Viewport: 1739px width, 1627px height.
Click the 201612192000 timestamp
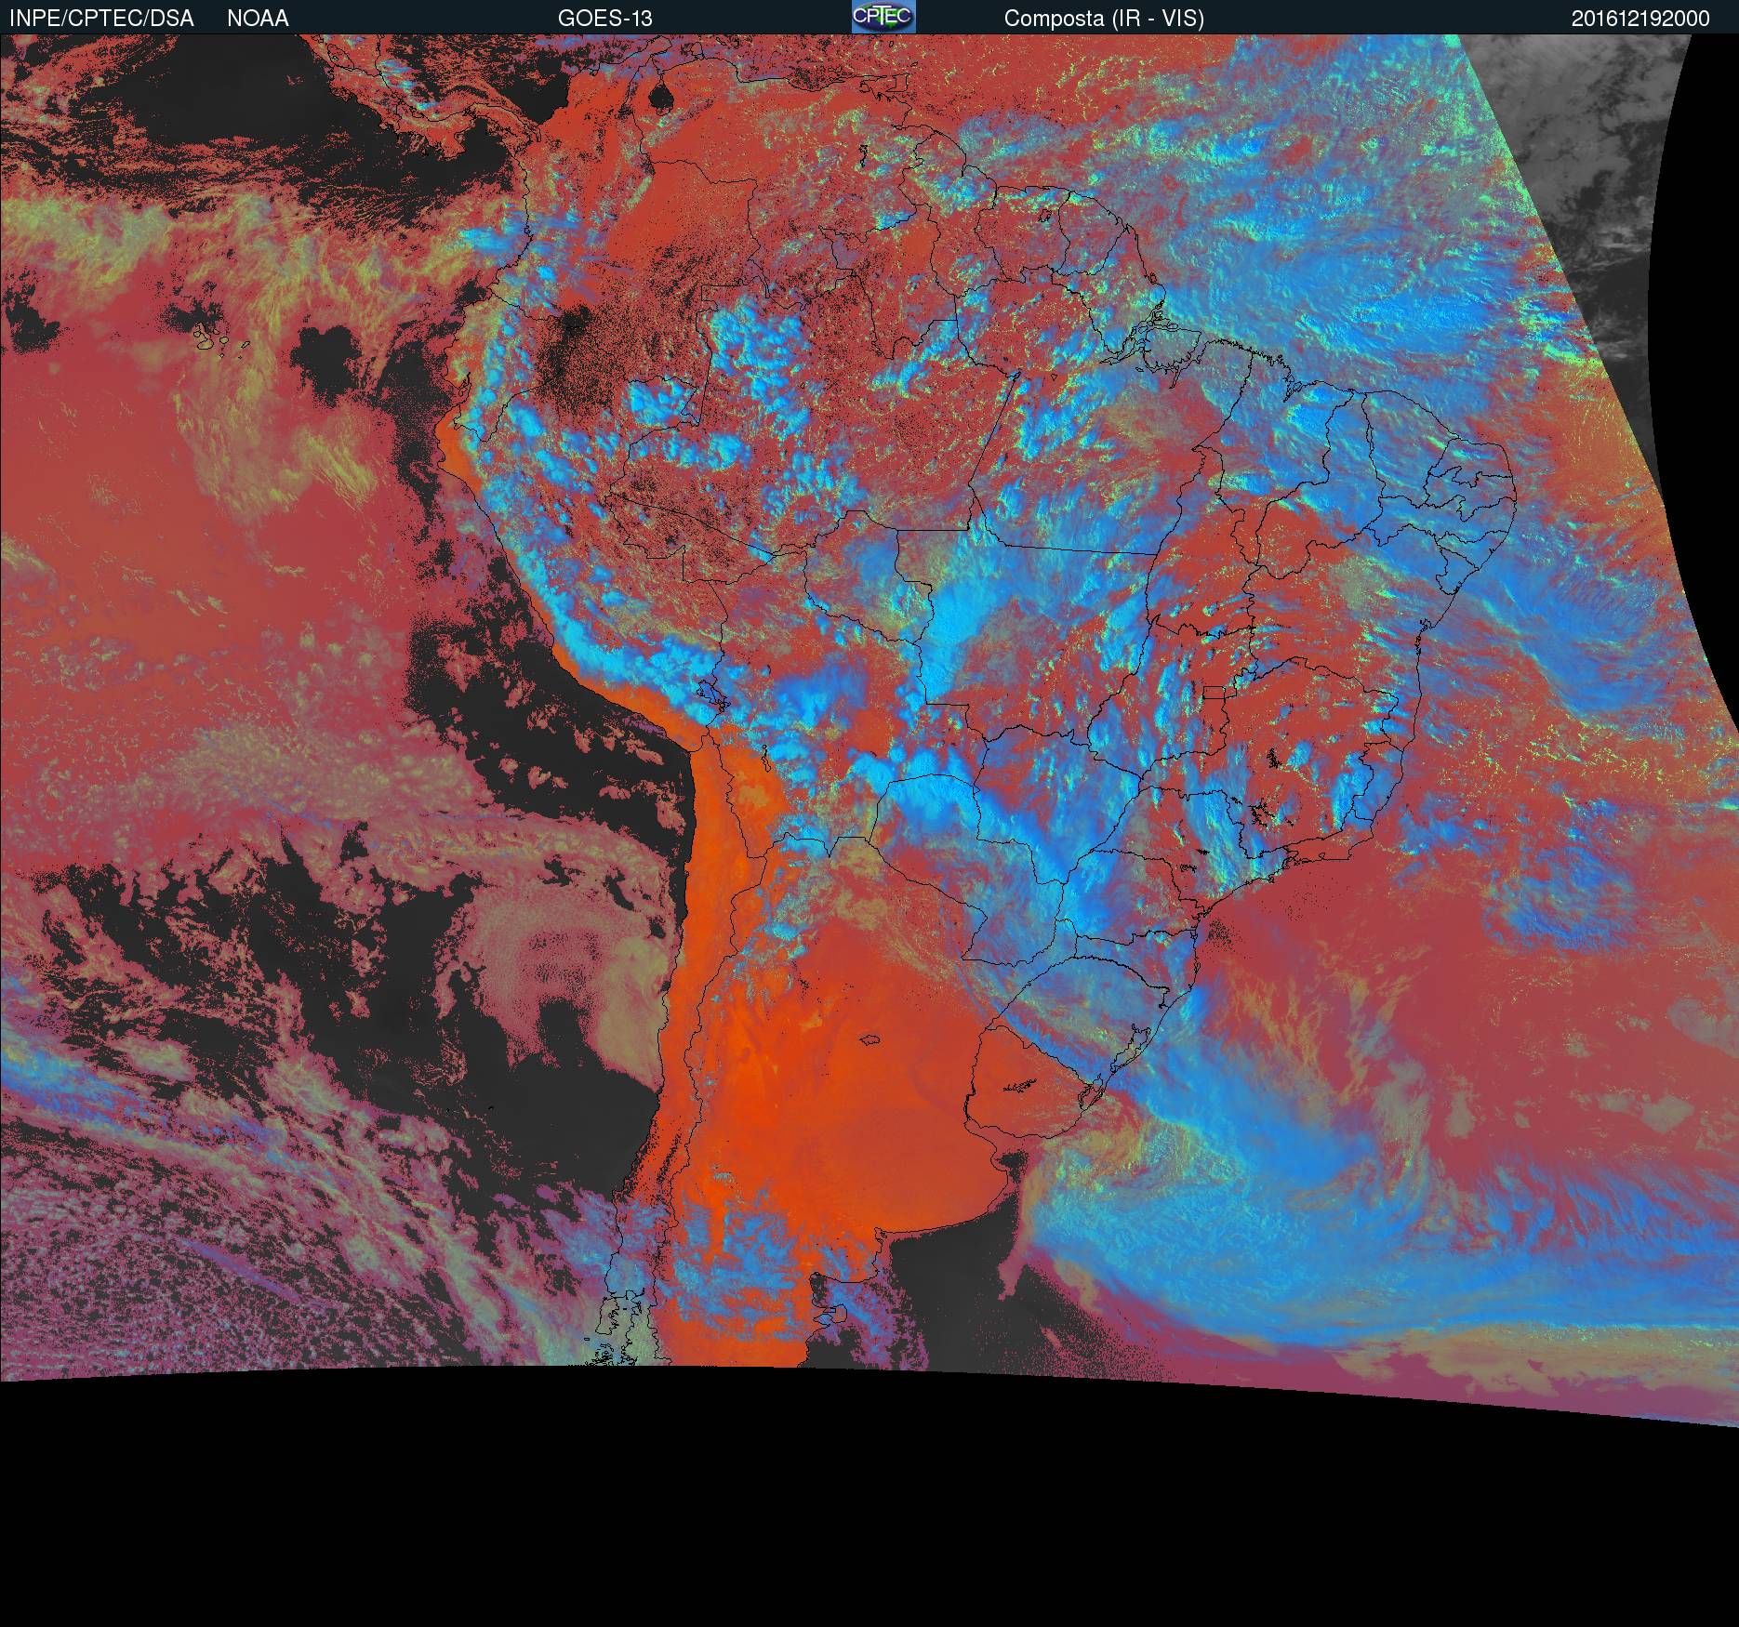[x=1639, y=18]
